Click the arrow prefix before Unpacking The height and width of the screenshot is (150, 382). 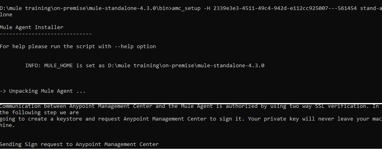tap(3, 91)
